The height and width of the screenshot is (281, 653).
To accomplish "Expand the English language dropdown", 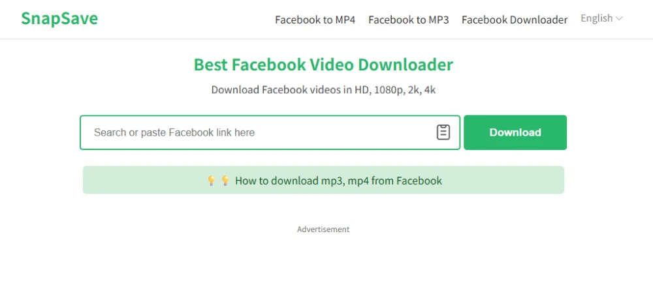I will click(601, 18).
